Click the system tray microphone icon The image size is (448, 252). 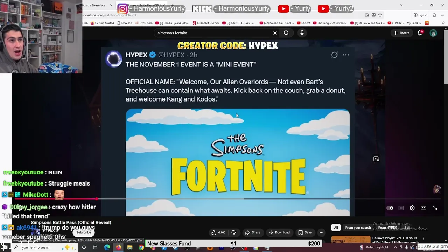coord(406,247)
